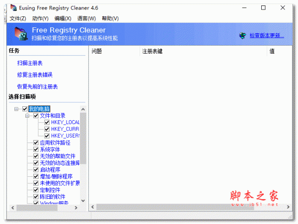Viewport: 298px width, 224px height.
Task: Click the scan tree scroll-up arrow
Action: point(83,109)
